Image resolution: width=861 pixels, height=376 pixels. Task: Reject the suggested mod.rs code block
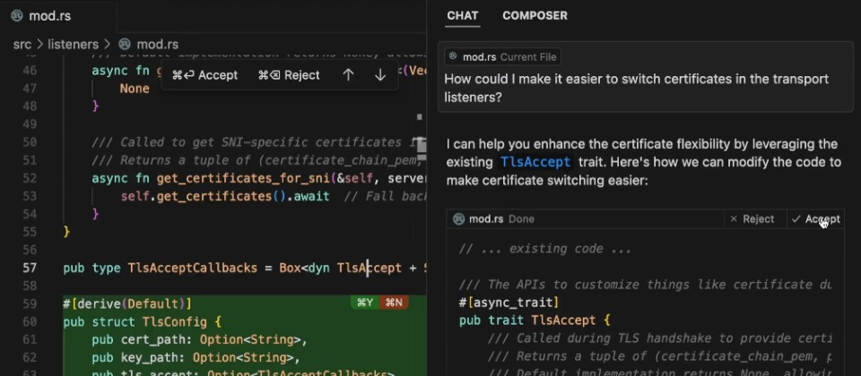[752, 219]
